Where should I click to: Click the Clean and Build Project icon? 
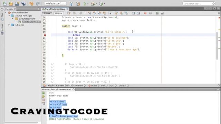click(78, 4)
